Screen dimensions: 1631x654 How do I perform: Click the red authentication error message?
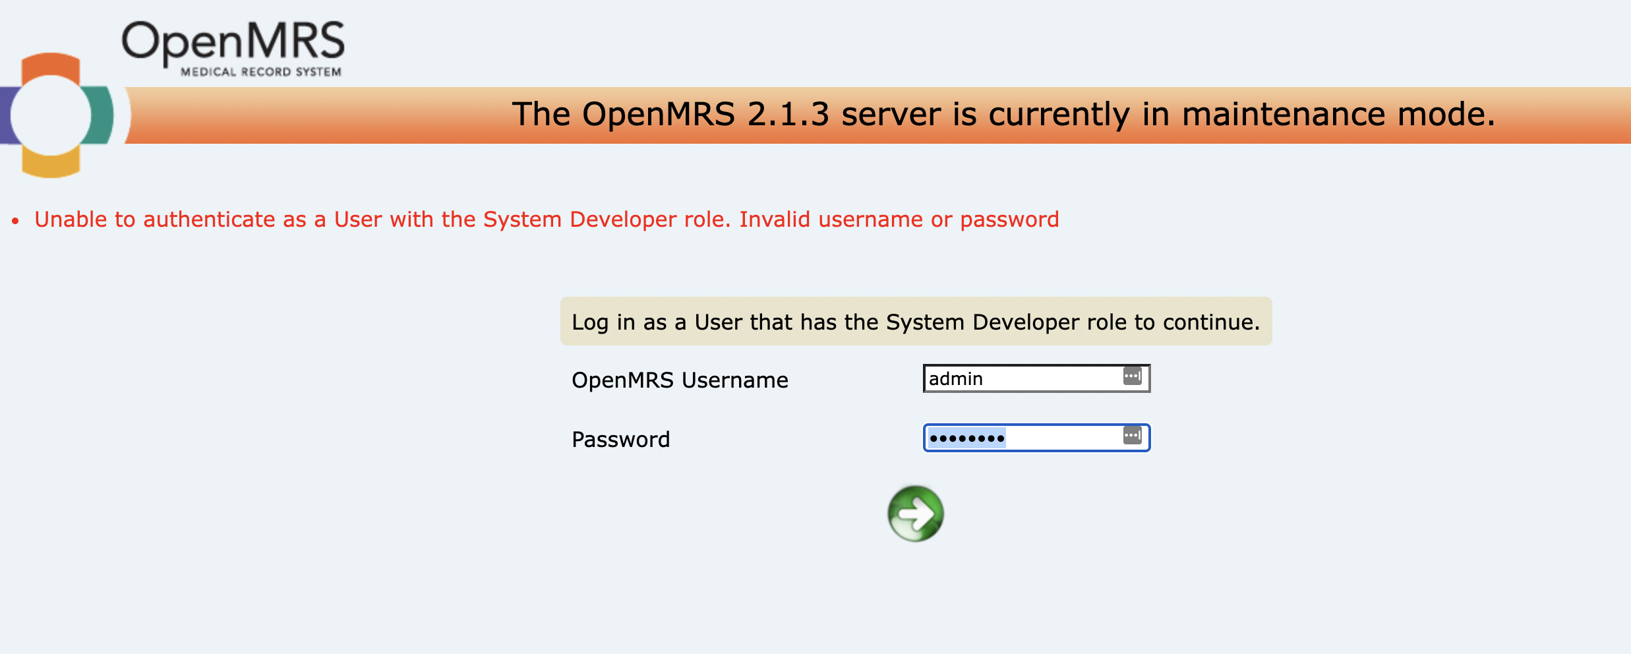[x=547, y=220]
